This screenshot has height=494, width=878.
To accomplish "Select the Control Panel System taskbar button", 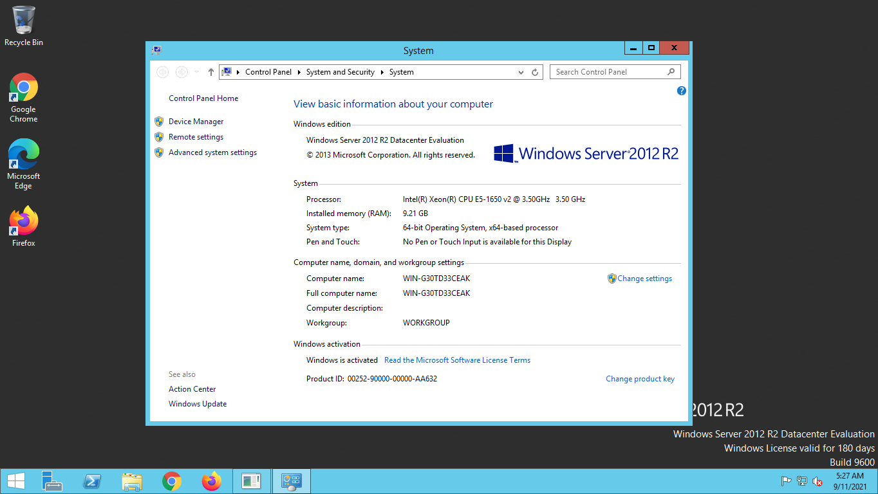I will pyautogui.click(x=292, y=481).
